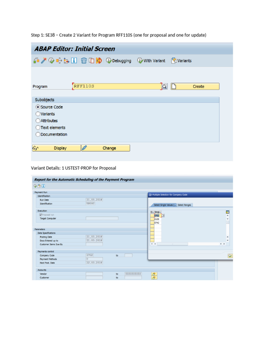The width and height of the screenshot is (264, 352).
Task: Click the Copy icon beside the trash can
Action: 91,60
